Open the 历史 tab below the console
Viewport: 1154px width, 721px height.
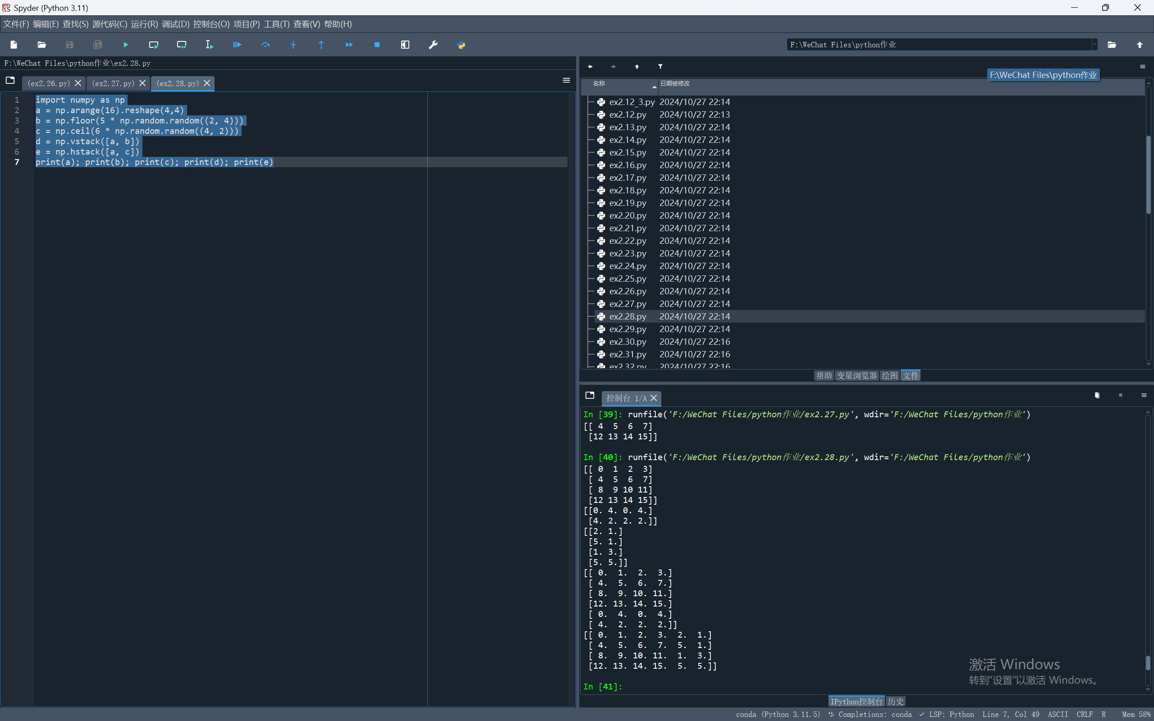point(895,702)
